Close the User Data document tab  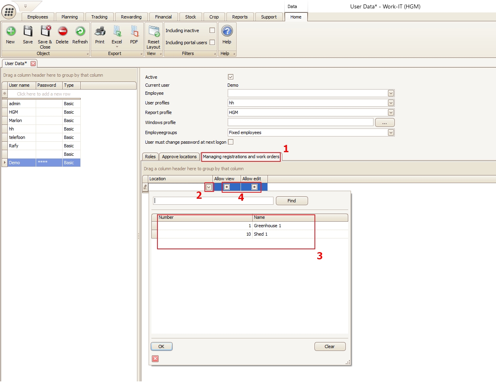point(33,63)
